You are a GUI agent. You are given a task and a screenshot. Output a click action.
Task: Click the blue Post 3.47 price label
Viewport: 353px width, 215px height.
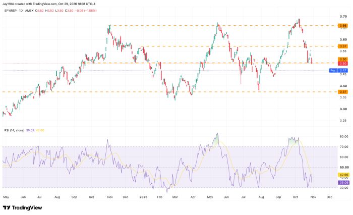338,71
